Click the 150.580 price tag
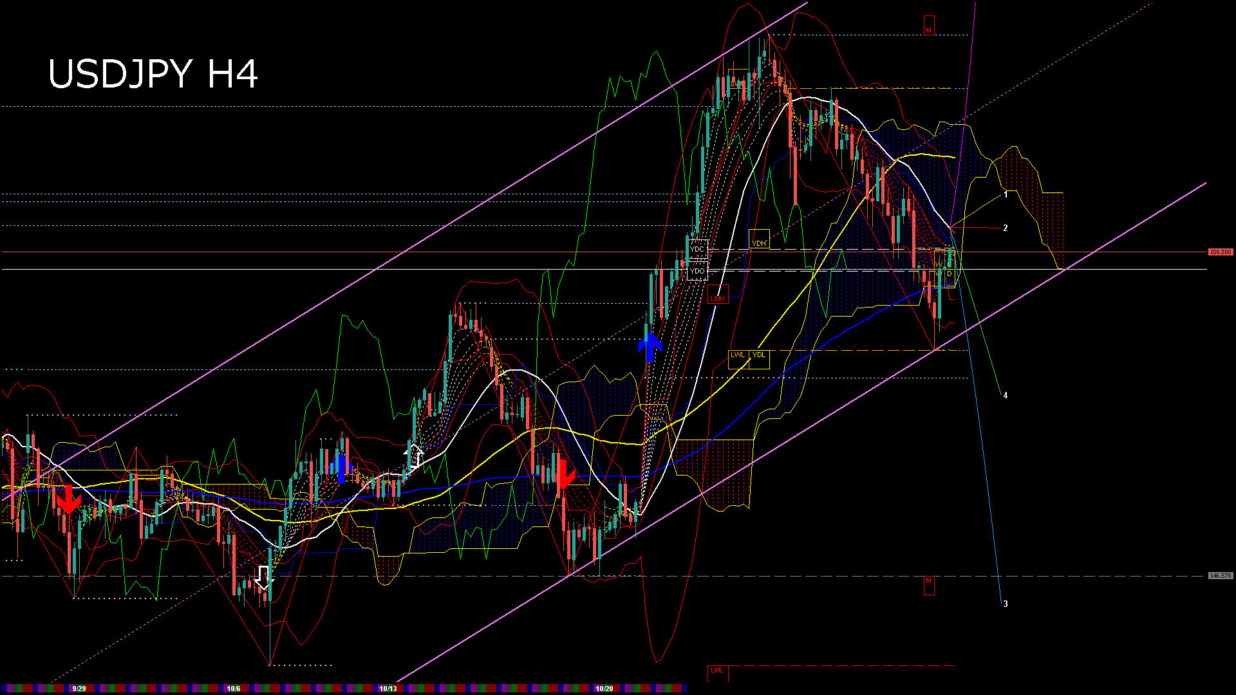 (1220, 252)
